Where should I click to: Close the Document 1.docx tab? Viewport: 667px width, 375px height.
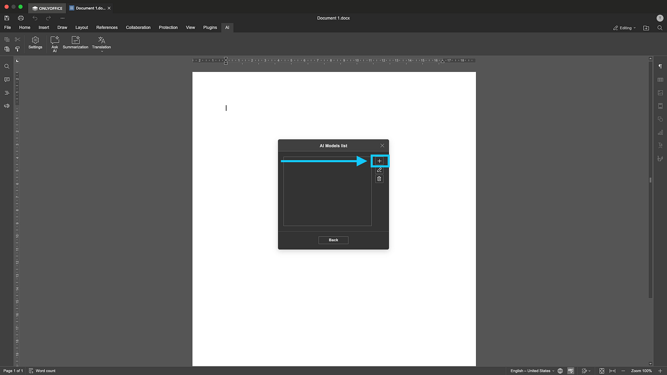click(x=109, y=8)
